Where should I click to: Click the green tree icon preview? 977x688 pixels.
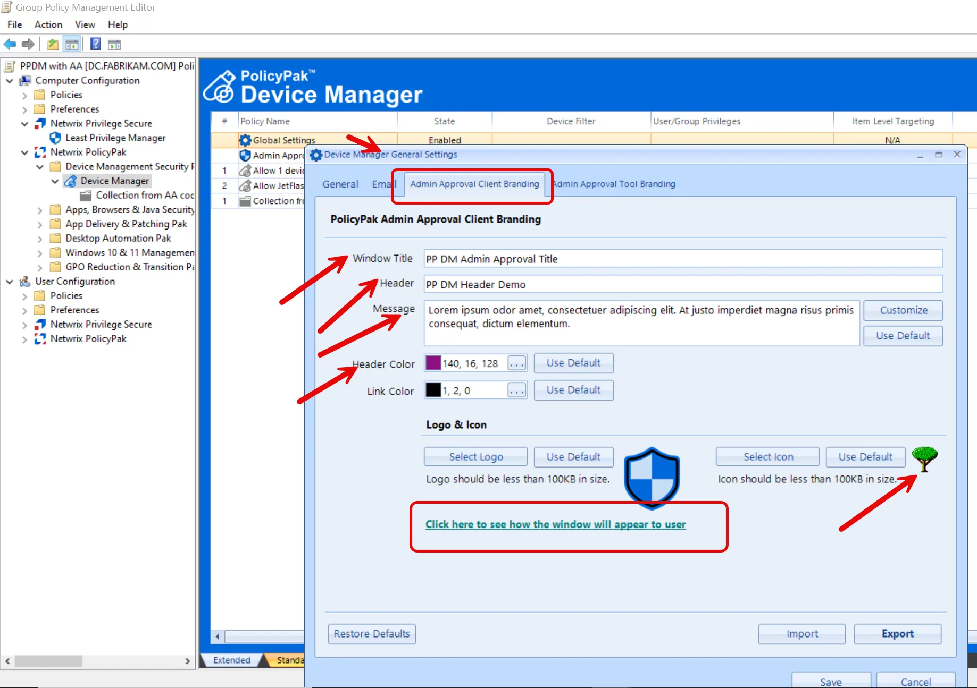[924, 459]
